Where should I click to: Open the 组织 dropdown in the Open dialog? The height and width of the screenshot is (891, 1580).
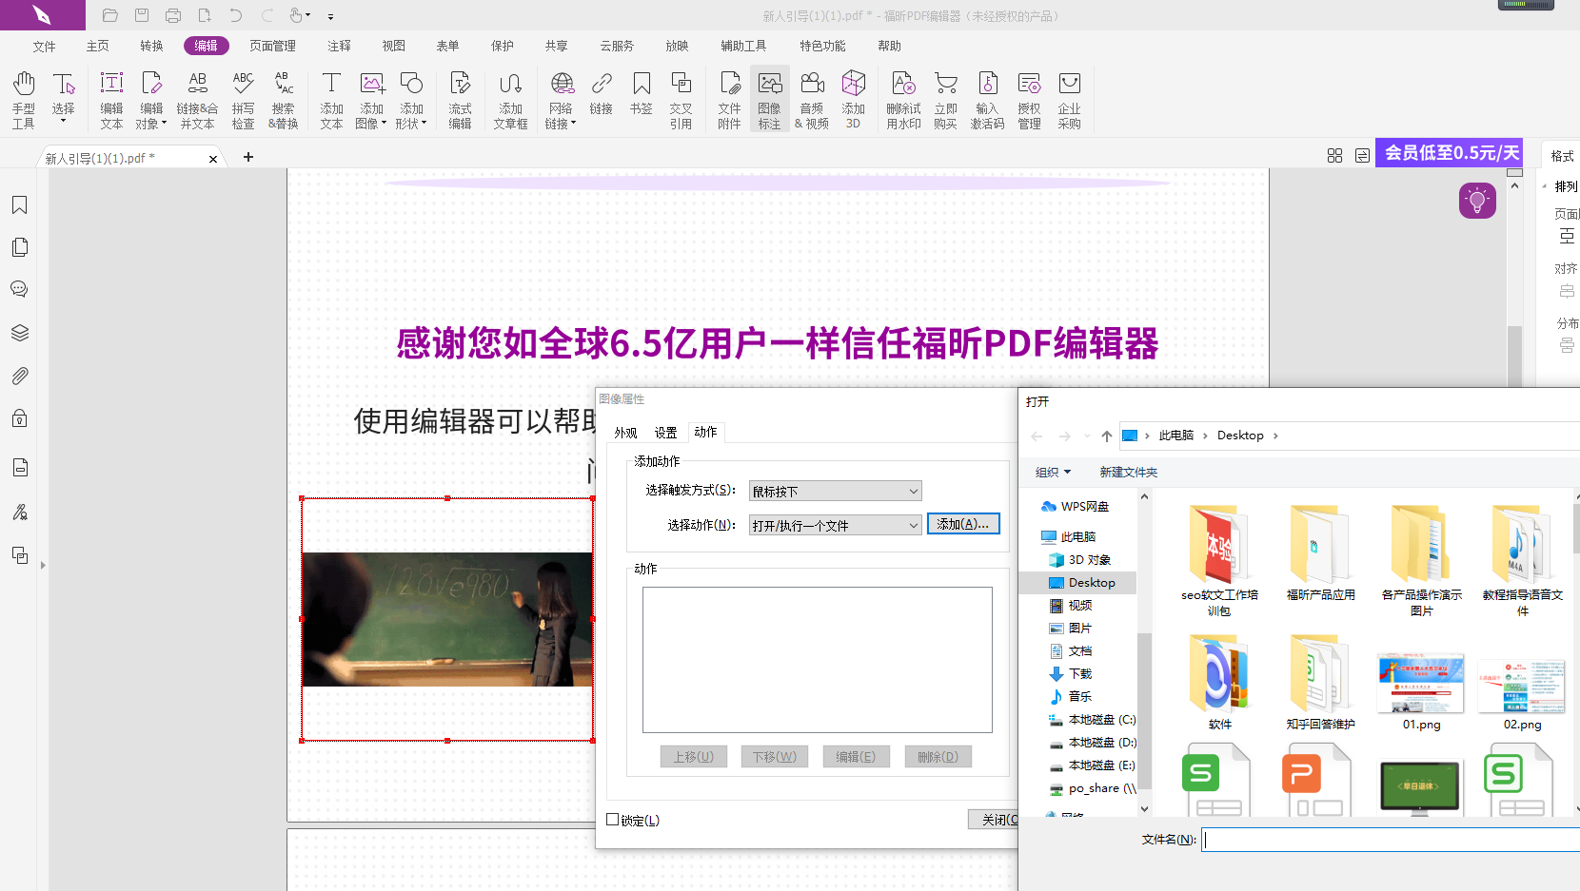(x=1053, y=472)
